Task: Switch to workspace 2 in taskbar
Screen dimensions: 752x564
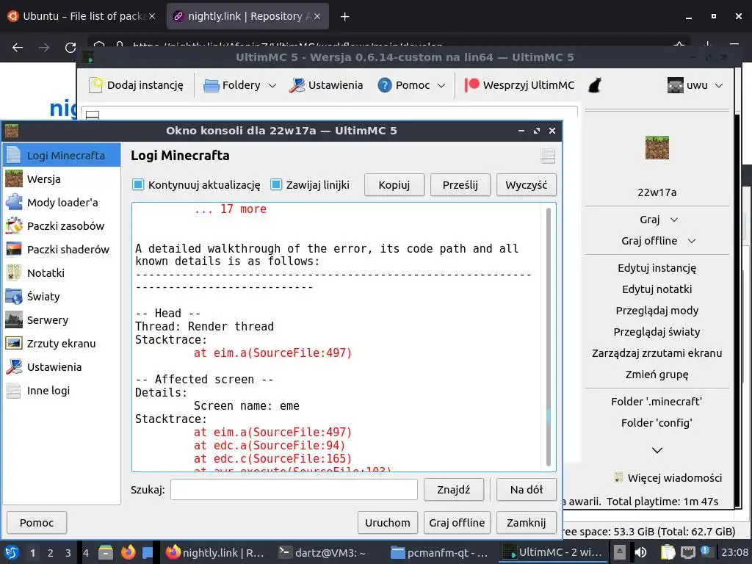Action: tap(51, 553)
